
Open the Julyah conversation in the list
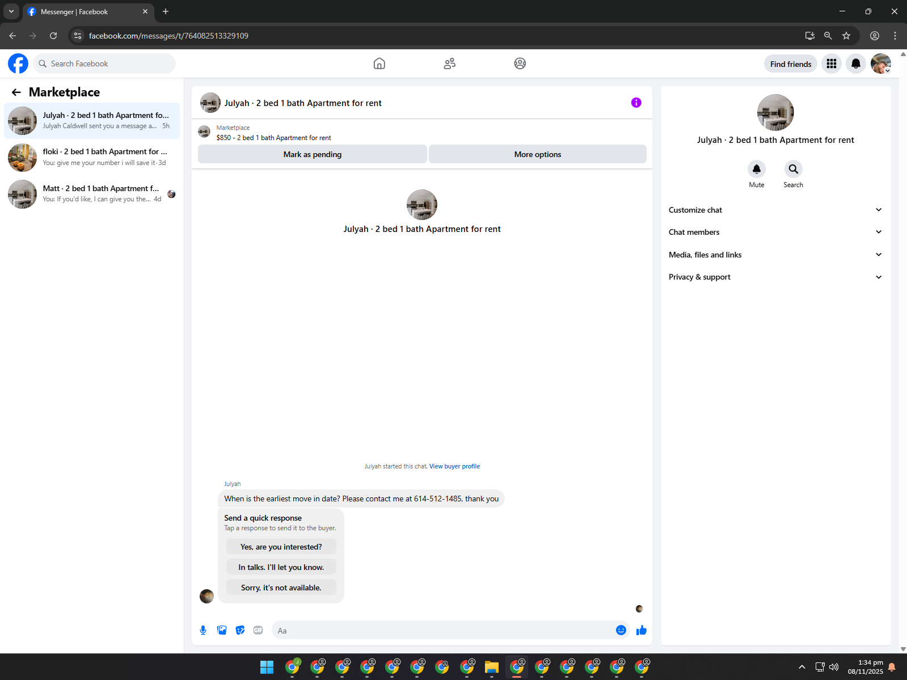(x=92, y=121)
